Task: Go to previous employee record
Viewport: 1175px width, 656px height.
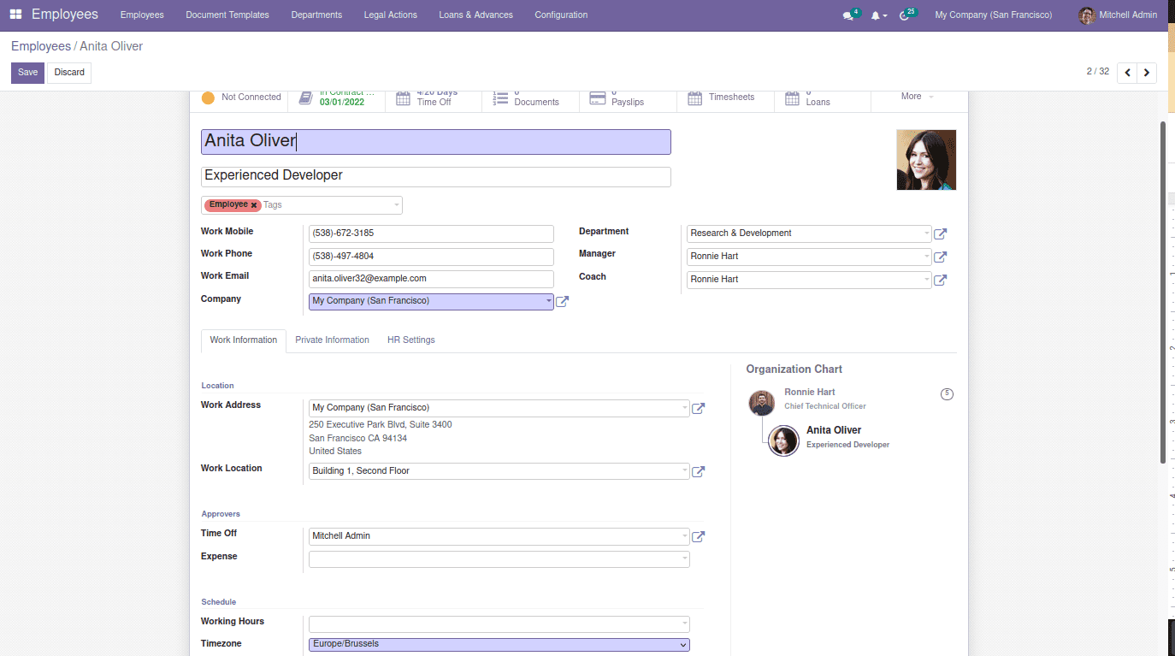Action: (x=1128, y=73)
